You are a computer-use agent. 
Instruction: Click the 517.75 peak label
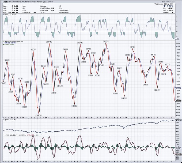(7, 60)
